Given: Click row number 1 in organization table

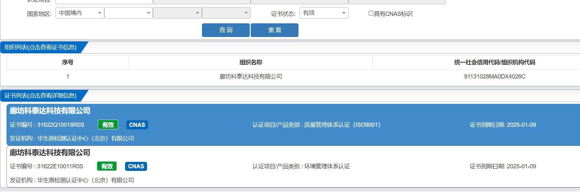Looking at the screenshot, I should point(68,77).
